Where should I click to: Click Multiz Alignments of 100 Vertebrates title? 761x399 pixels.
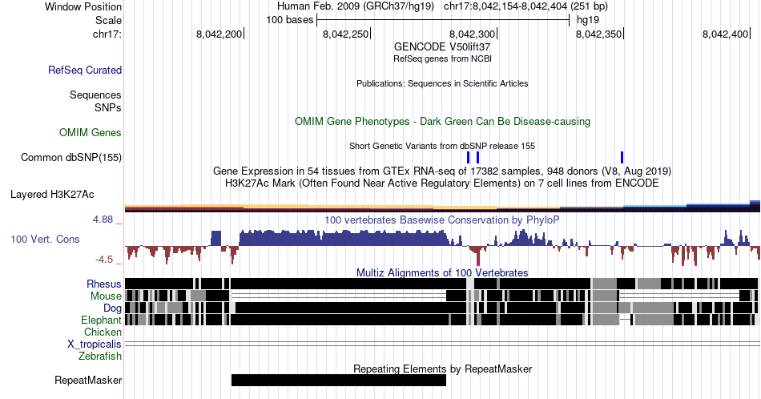442,272
